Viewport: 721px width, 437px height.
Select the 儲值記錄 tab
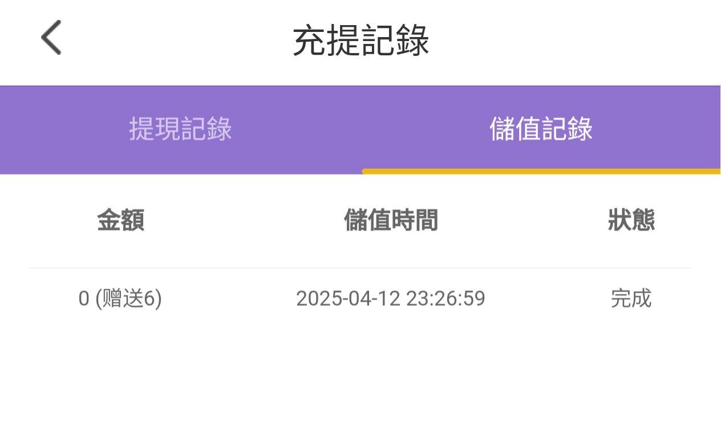pyautogui.click(x=541, y=130)
